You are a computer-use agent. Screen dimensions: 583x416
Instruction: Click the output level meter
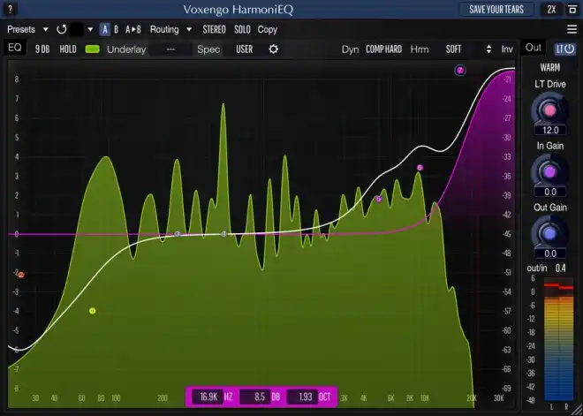(x=558, y=341)
